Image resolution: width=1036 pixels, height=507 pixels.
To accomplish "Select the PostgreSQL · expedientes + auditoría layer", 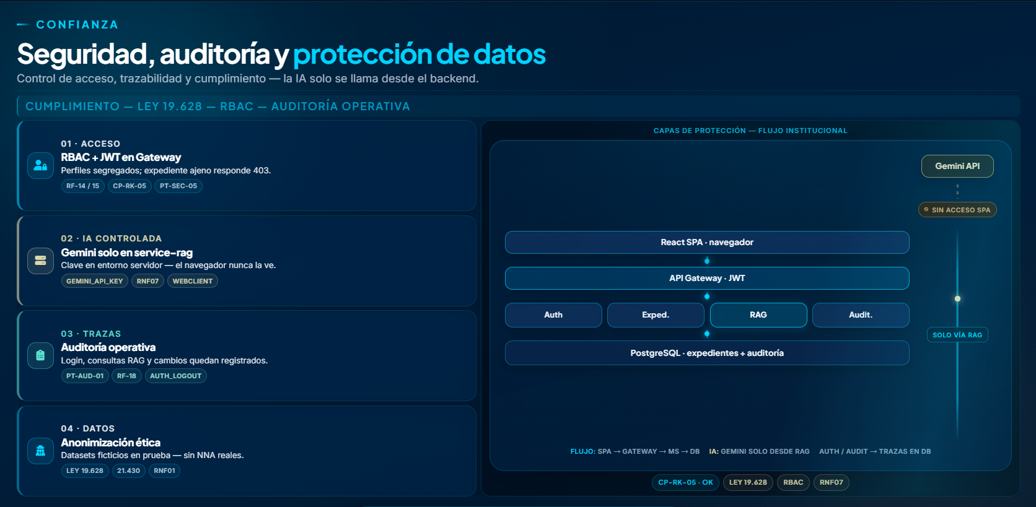I will (x=707, y=353).
